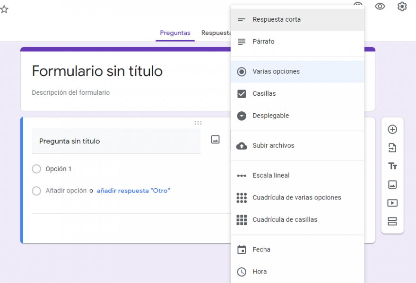
Task: Open form settings with the gear icon
Action: point(402,7)
